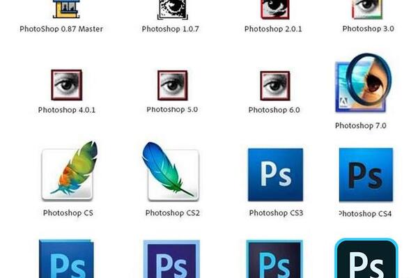The image size is (418, 278).
Task: Open the PhotoShop 0.87 Master icon
Action: point(66,9)
